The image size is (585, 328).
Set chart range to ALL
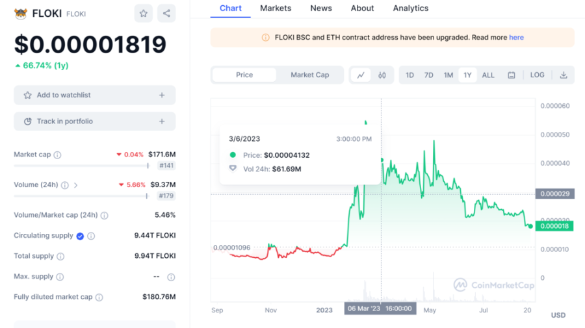[488, 75]
